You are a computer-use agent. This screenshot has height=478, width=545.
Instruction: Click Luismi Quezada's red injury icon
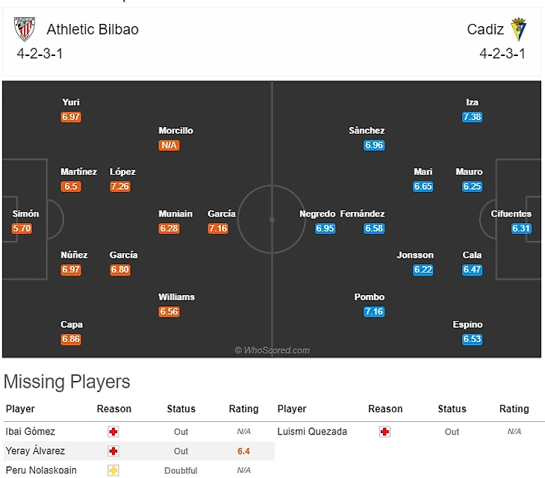pyautogui.click(x=385, y=432)
